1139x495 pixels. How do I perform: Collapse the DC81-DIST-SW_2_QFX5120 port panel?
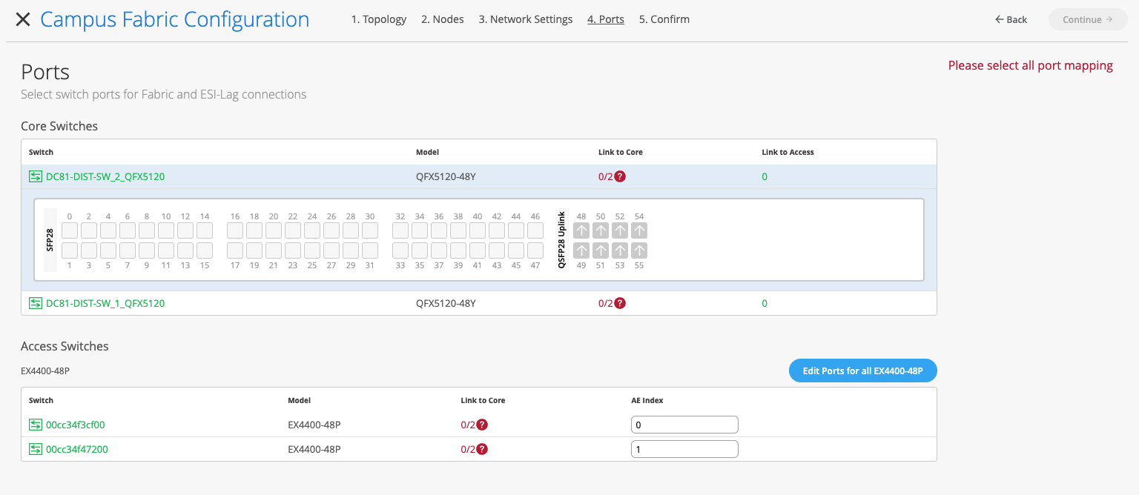point(105,177)
